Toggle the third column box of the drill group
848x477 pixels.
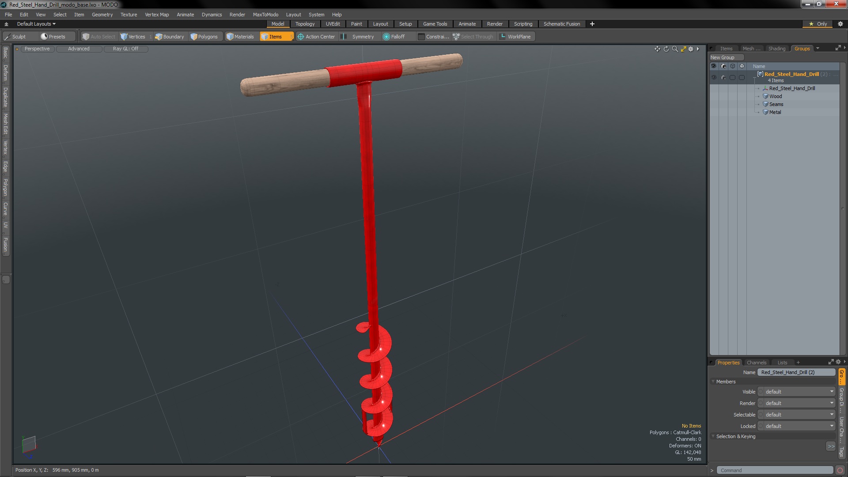[732, 77]
